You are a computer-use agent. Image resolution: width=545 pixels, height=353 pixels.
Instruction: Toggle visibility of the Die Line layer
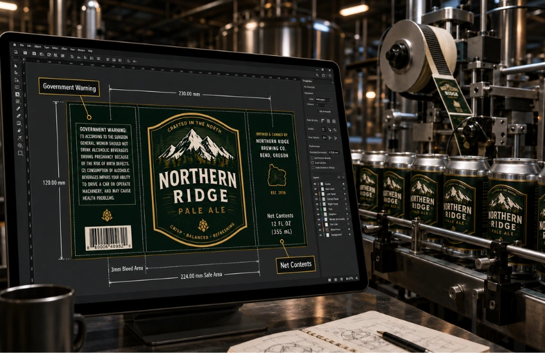tap(319, 225)
